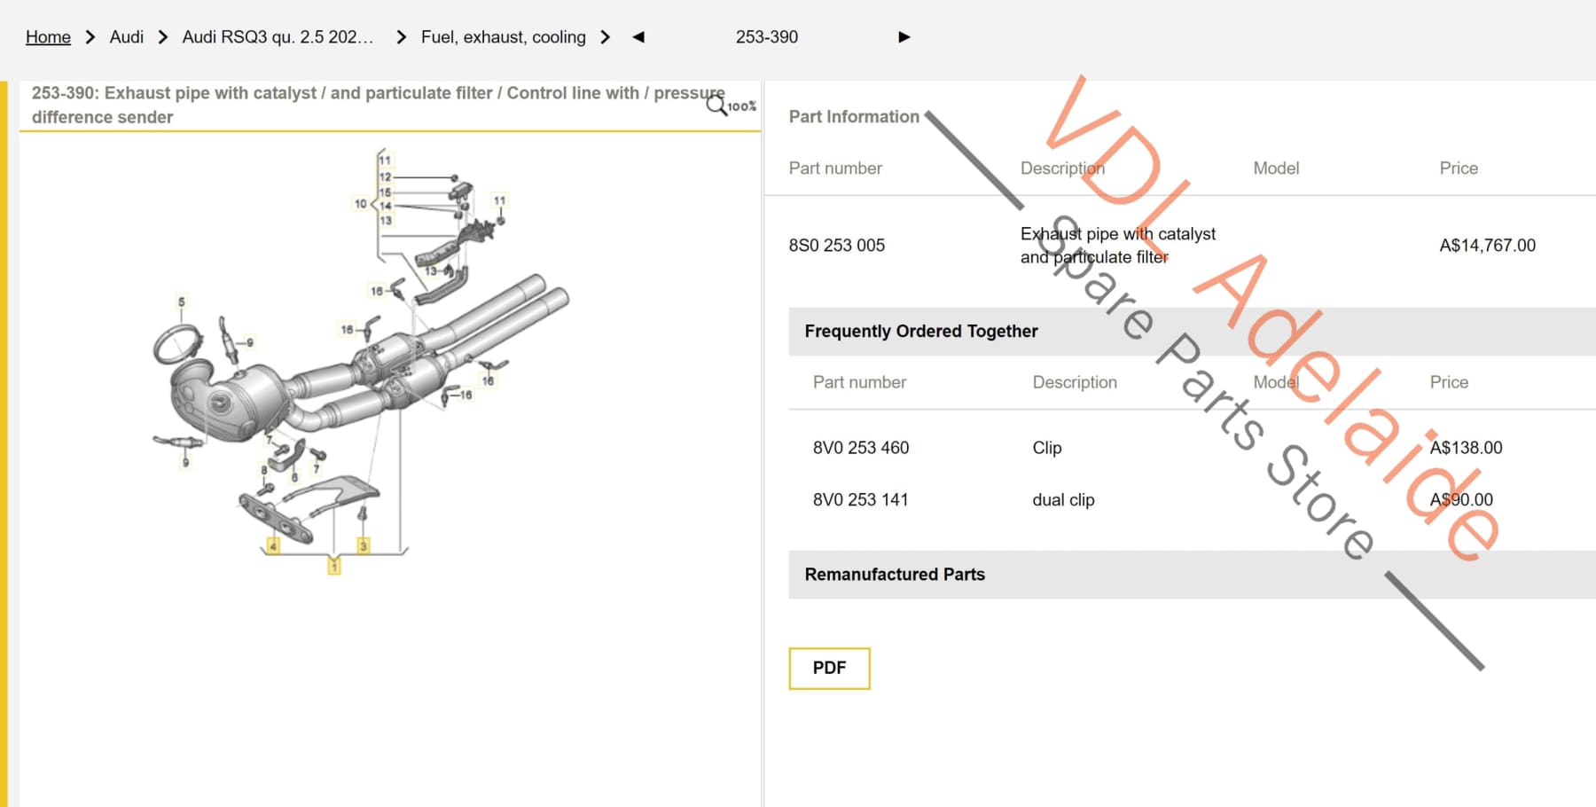Select highlighted callout 3 in diagram
1596x807 pixels.
click(x=363, y=545)
